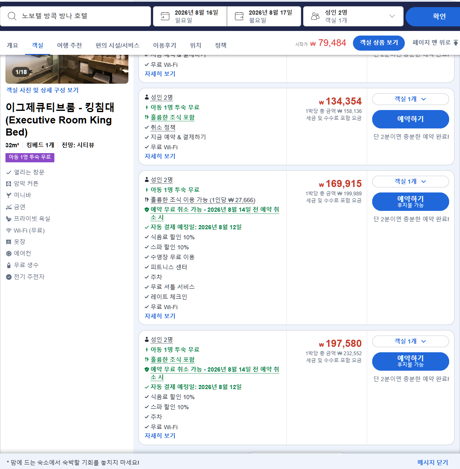
Task: Click the page-top arrow icon
Action: [x=455, y=43]
